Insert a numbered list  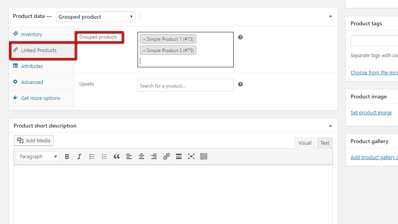(x=104, y=156)
